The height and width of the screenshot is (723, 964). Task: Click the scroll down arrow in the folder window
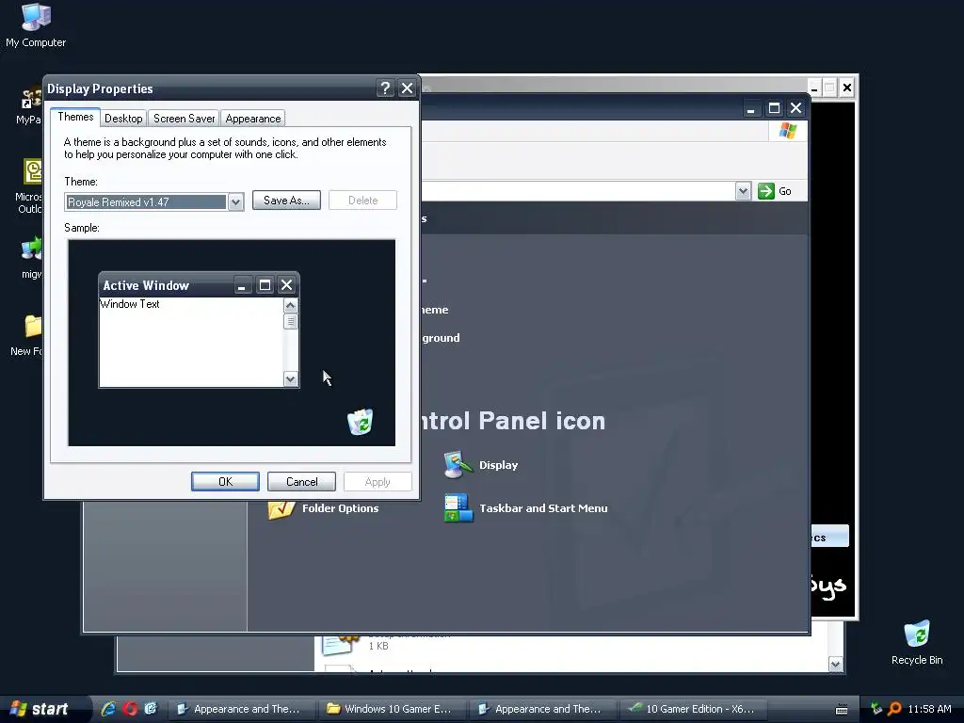[835, 664]
